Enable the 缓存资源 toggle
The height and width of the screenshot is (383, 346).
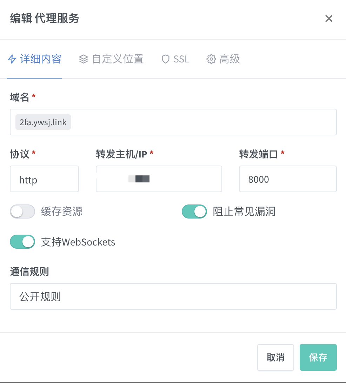(22, 211)
